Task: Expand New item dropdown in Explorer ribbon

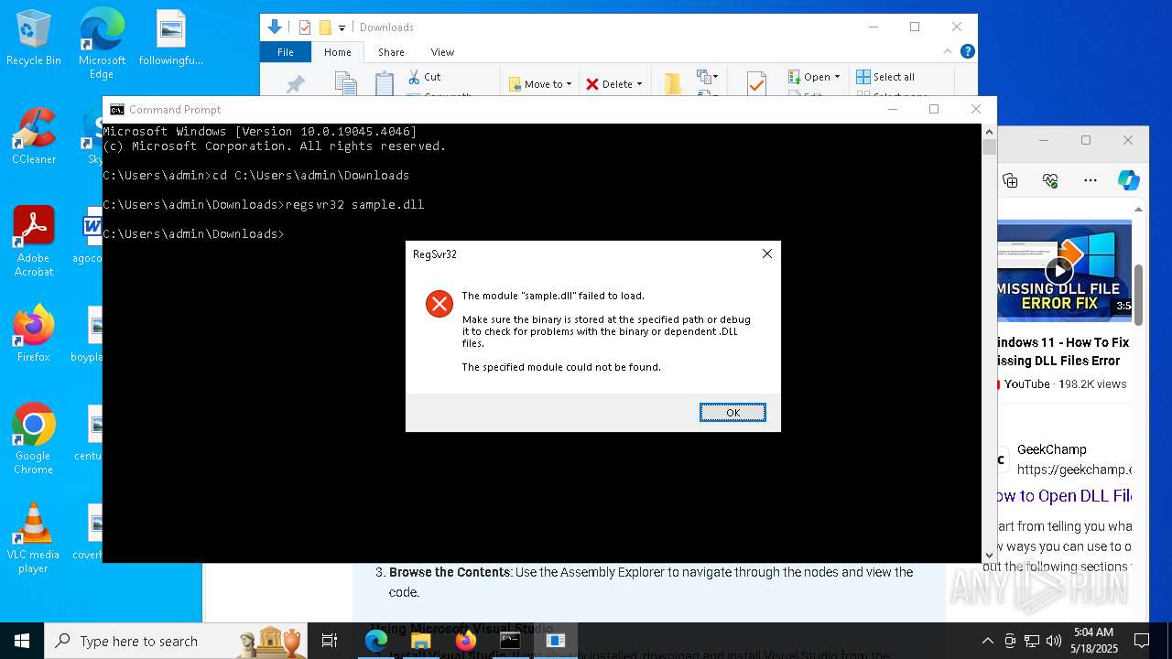Action: (707, 77)
